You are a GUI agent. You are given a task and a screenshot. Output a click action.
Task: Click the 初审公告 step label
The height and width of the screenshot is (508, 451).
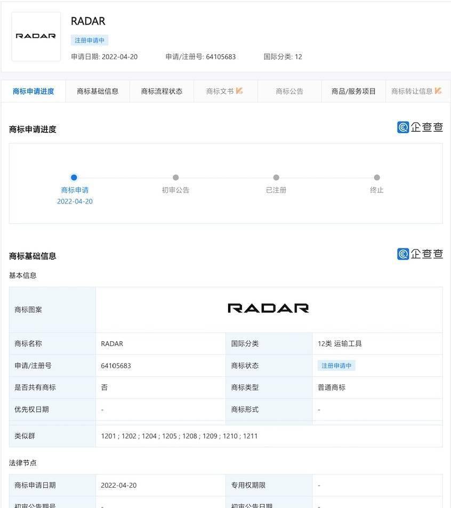click(x=175, y=190)
